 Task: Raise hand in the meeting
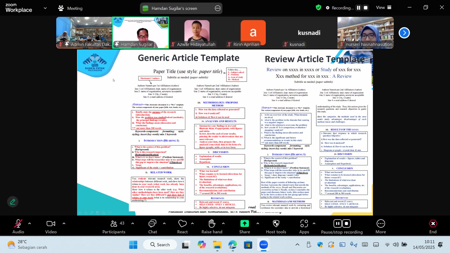click(212, 226)
